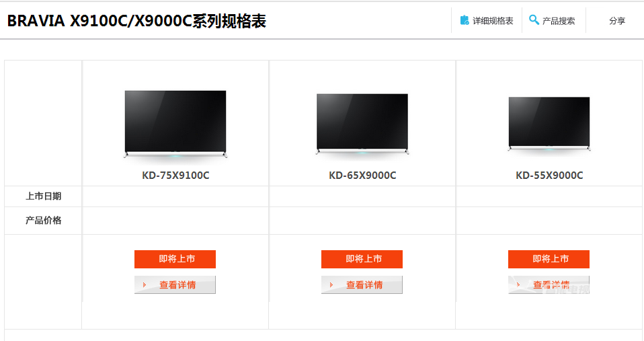This screenshot has width=644, height=341.
Task: Select the KD-55X9000C model name
Action: pos(549,176)
